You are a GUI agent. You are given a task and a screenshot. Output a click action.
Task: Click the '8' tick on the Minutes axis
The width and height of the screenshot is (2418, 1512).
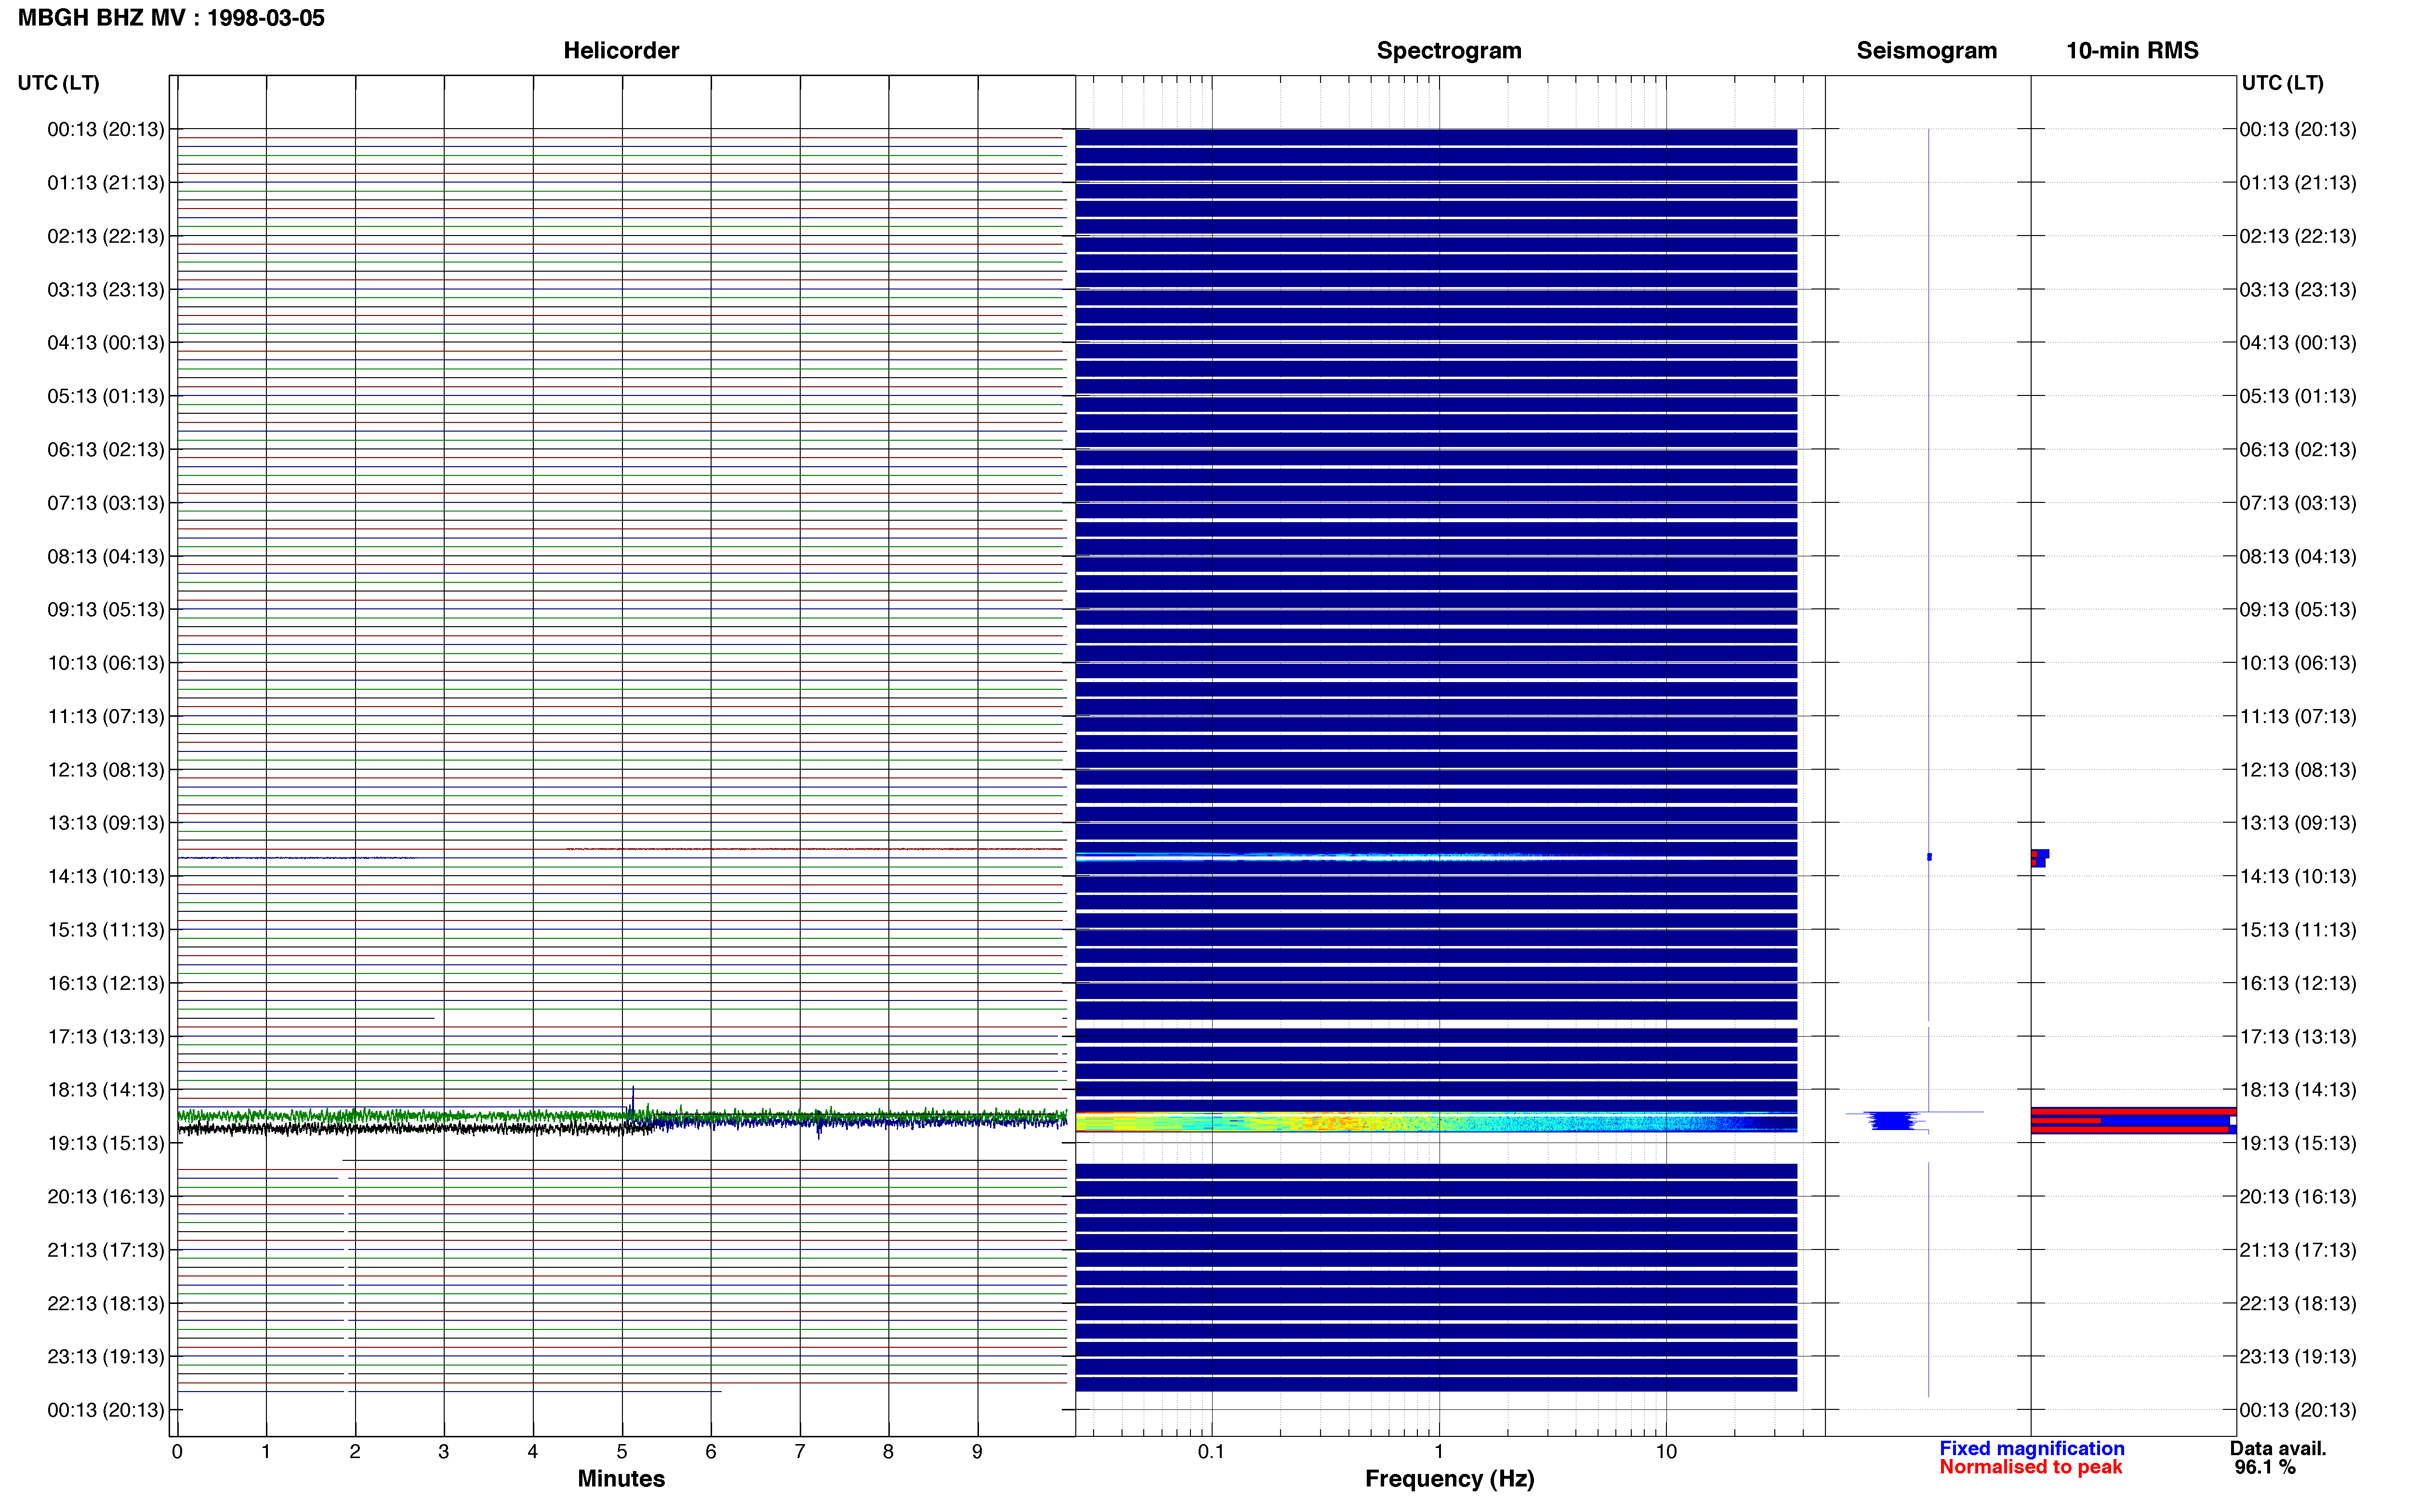click(x=888, y=1452)
